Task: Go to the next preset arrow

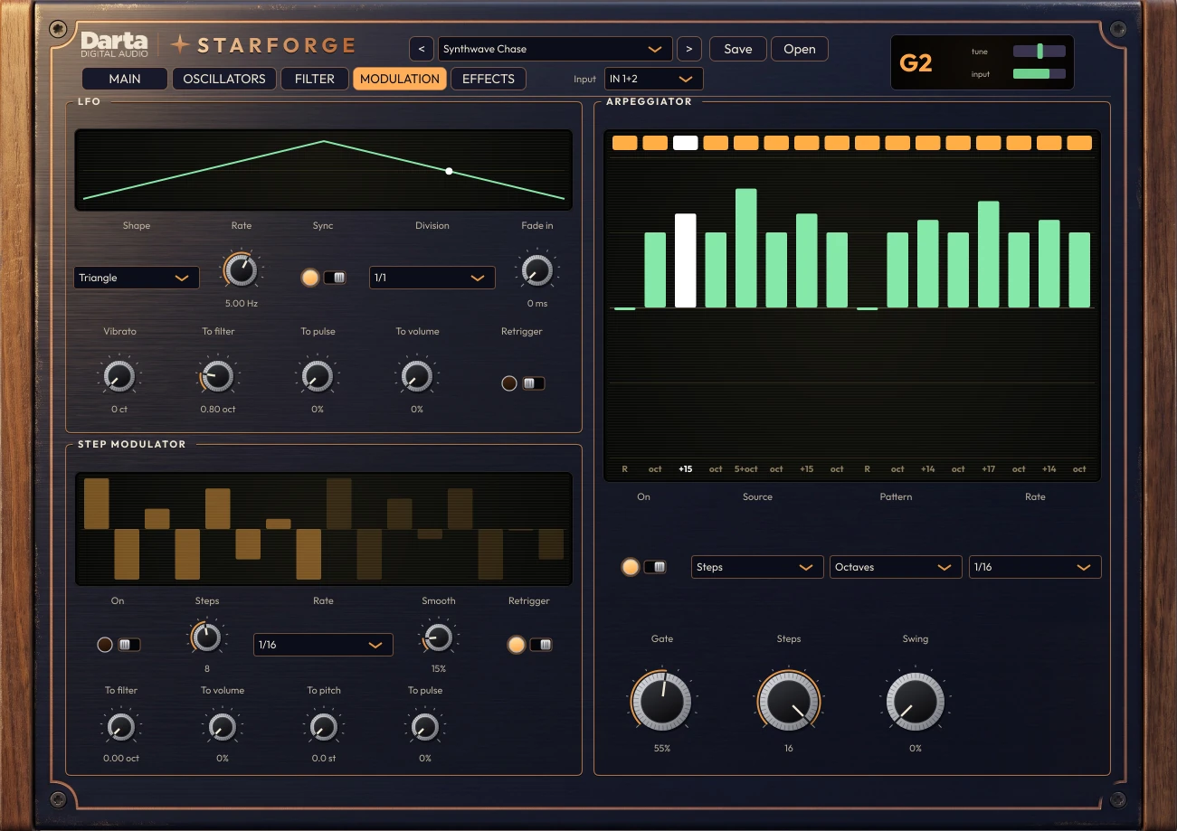Action: pos(689,49)
